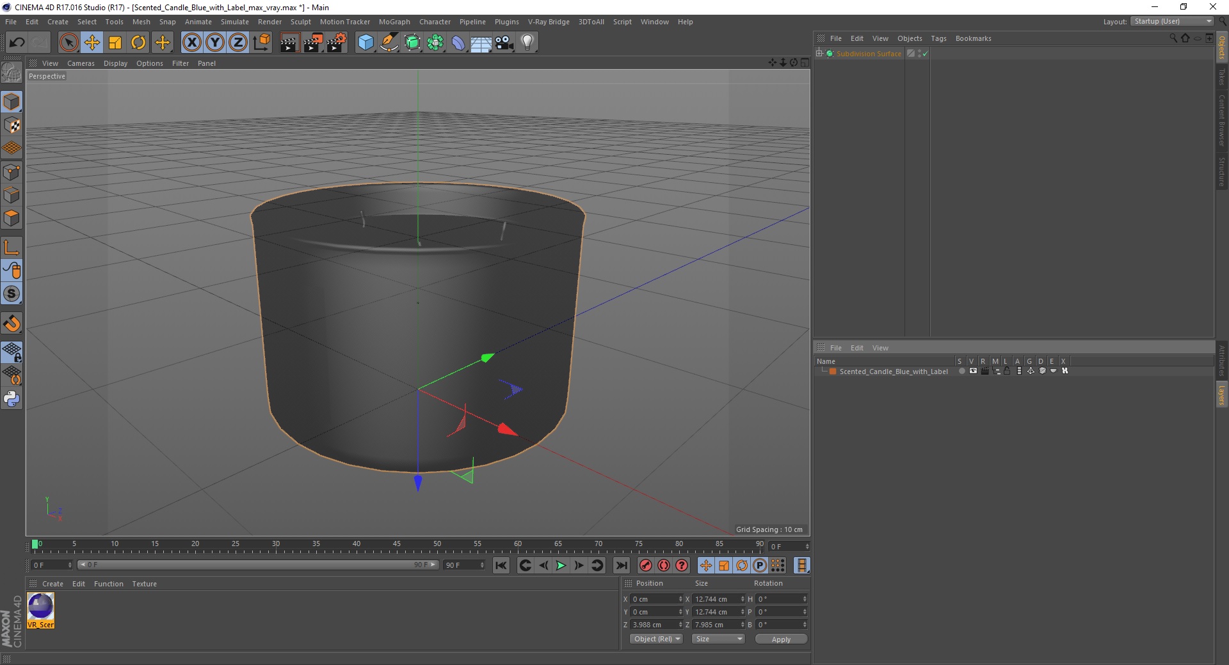
Task: Select the Subdivision Surface object
Action: 869,54
